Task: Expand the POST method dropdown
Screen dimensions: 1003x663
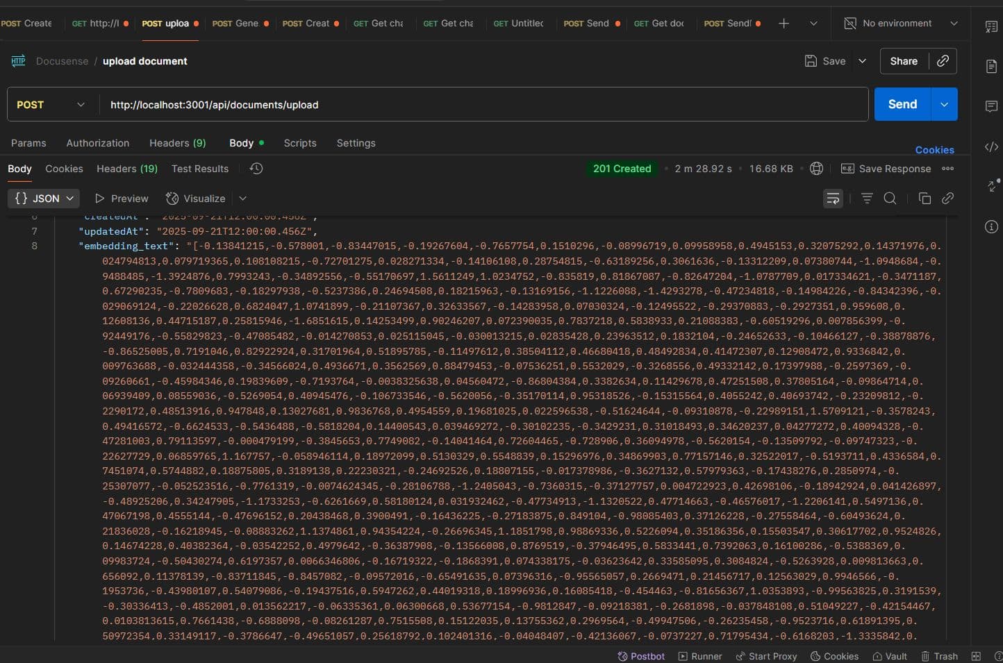Action: click(51, 105)
